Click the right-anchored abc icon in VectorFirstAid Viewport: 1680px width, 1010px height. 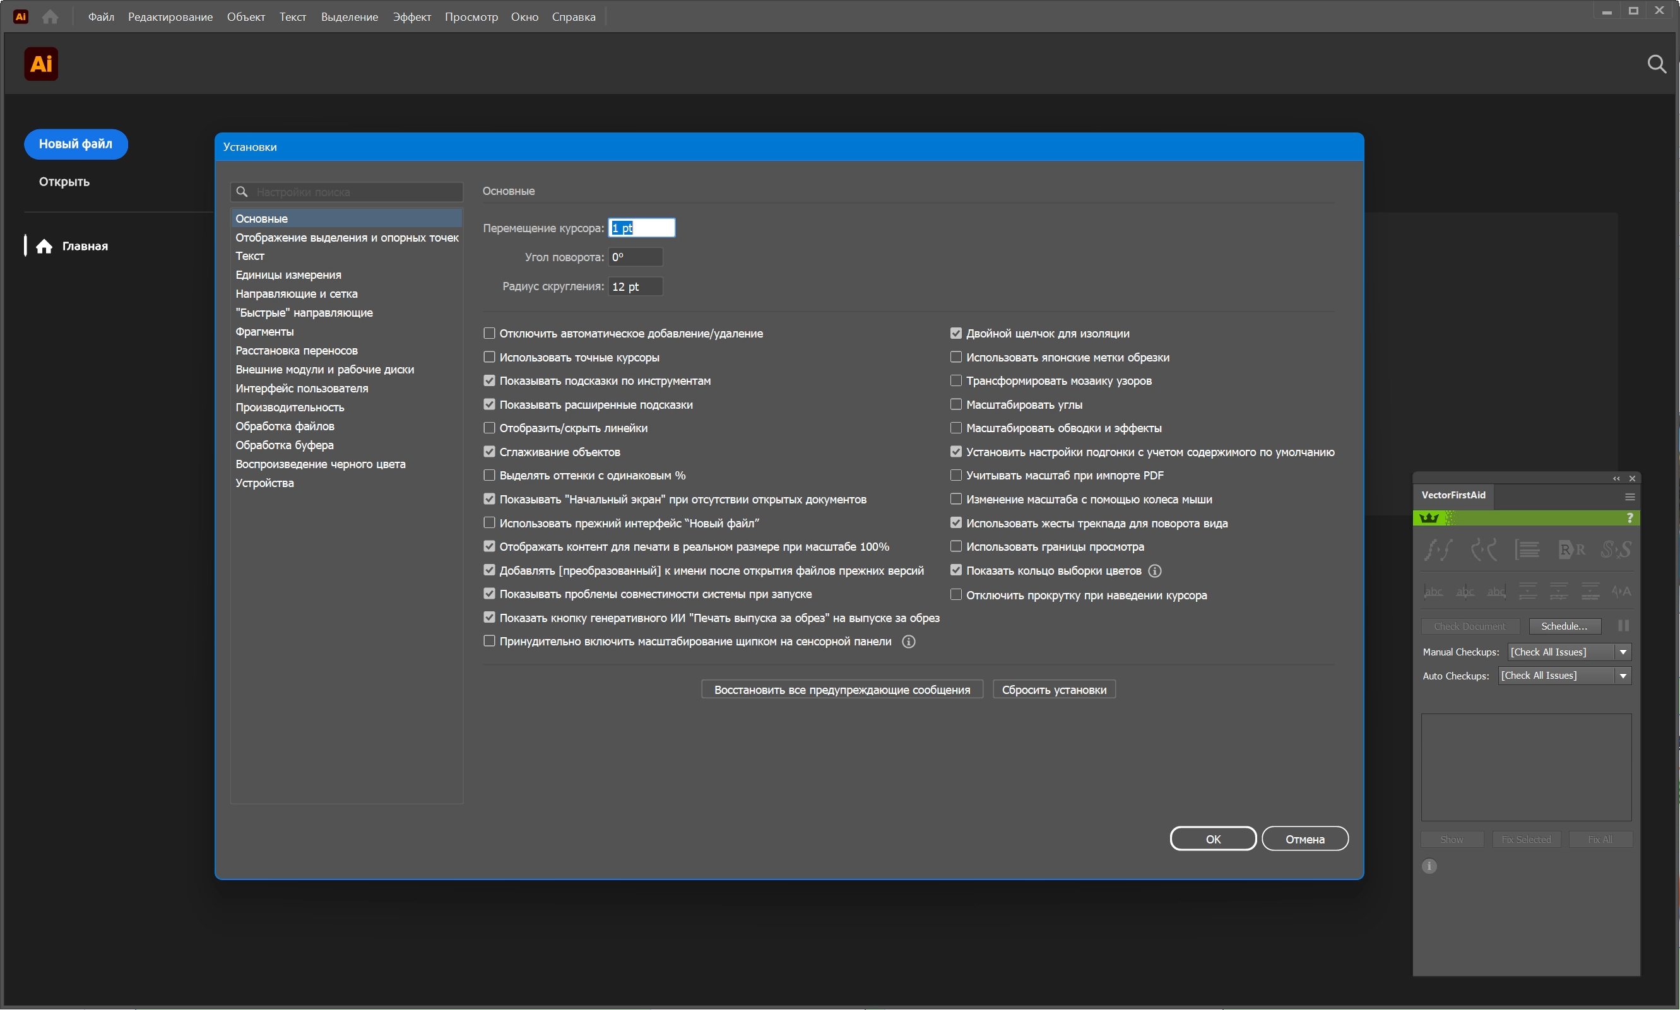[1496, 592]
